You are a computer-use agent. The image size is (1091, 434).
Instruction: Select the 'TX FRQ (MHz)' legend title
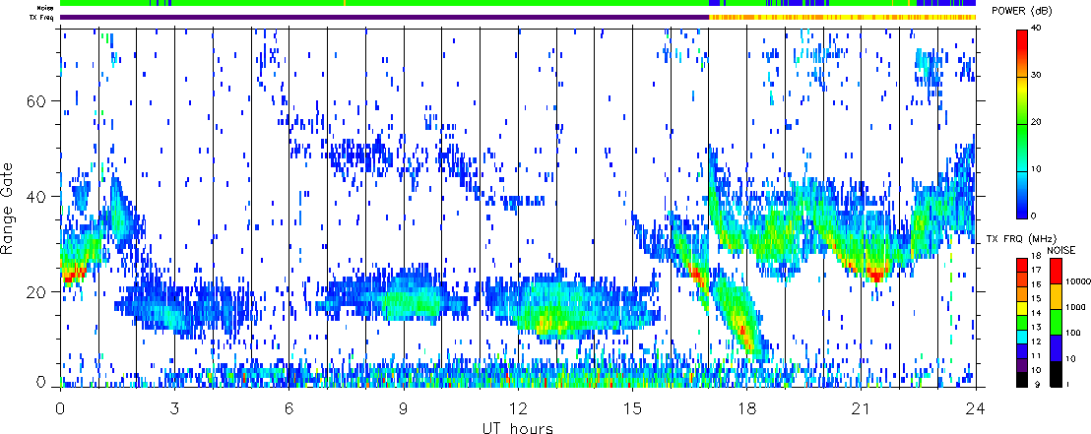pos(1020,239)
